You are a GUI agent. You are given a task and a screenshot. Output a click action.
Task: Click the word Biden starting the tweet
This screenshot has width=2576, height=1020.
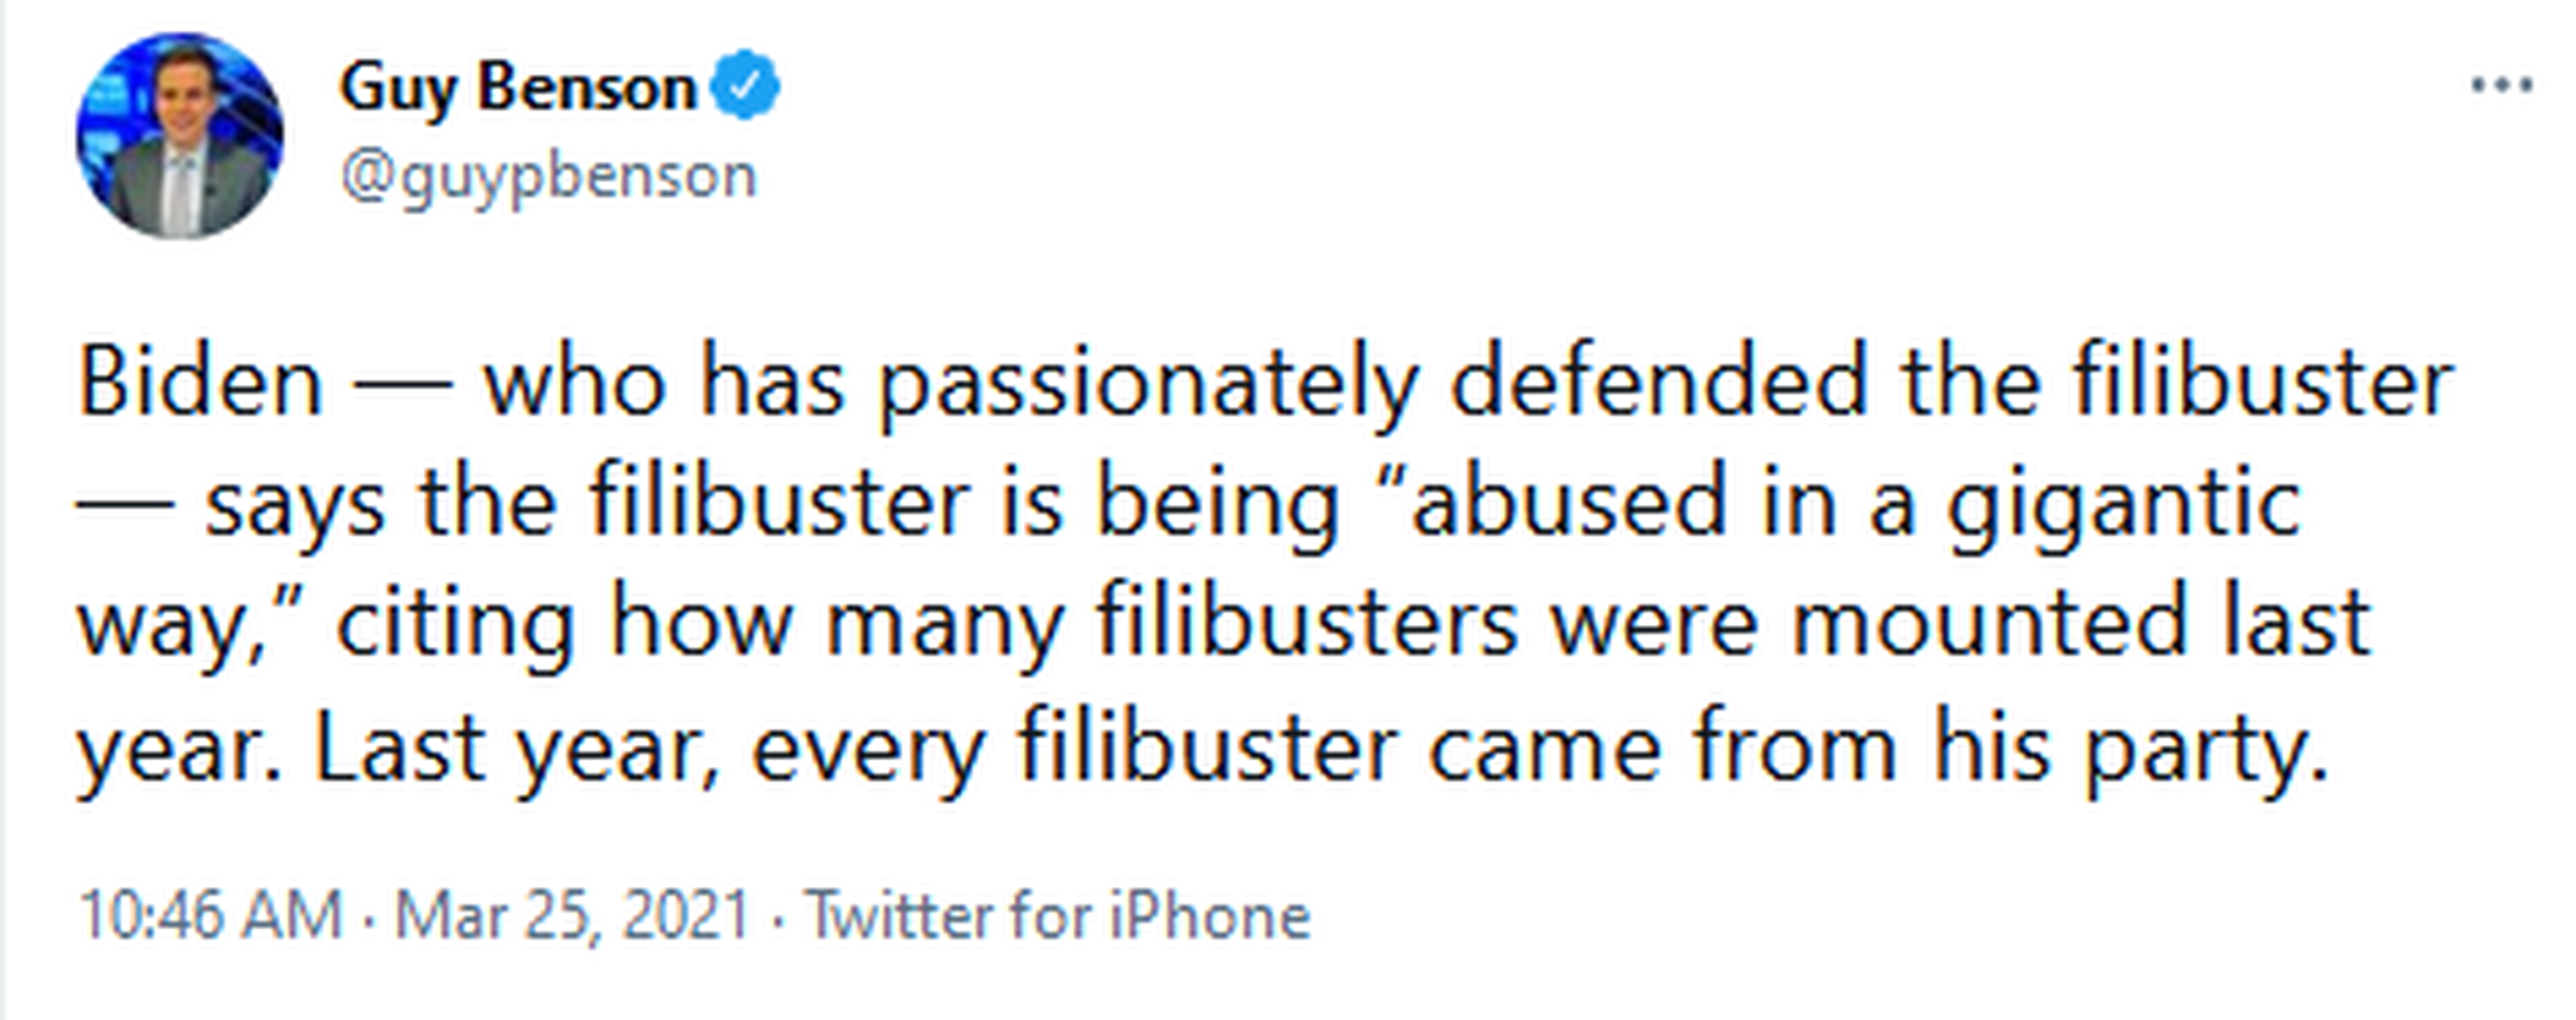(x=201, y=383)
